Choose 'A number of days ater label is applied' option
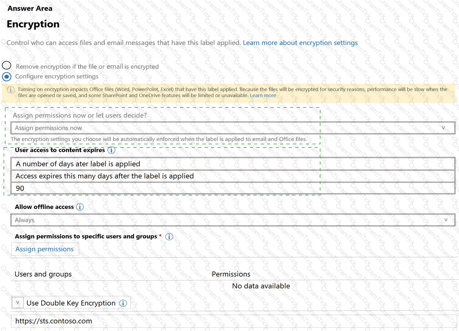 (233, 164)
